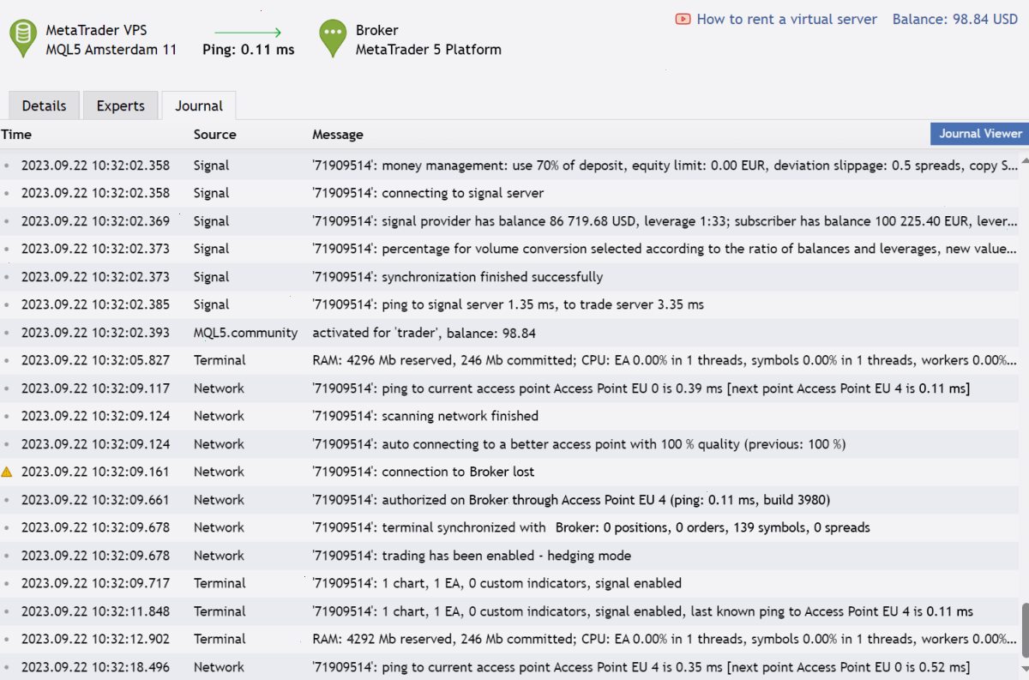Open the Details tab
Screen dimensions: 1029x680
(44, 105)
